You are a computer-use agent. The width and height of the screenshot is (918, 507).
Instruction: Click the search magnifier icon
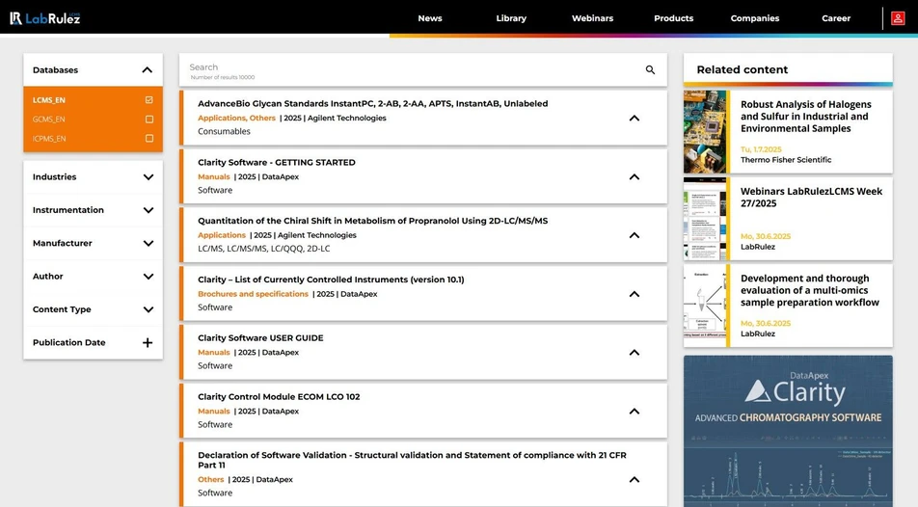[650, 69]
